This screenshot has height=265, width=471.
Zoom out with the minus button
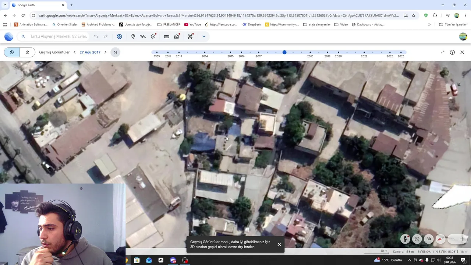[x=452, y=239]
